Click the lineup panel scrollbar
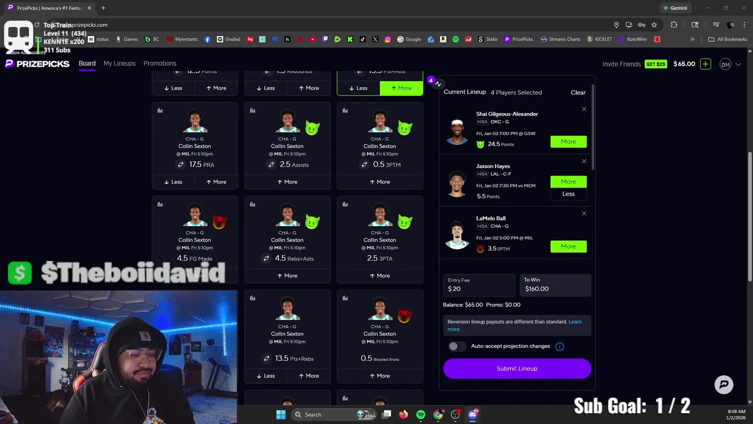Viewport: 753px width, 424px height. point(593,127)
